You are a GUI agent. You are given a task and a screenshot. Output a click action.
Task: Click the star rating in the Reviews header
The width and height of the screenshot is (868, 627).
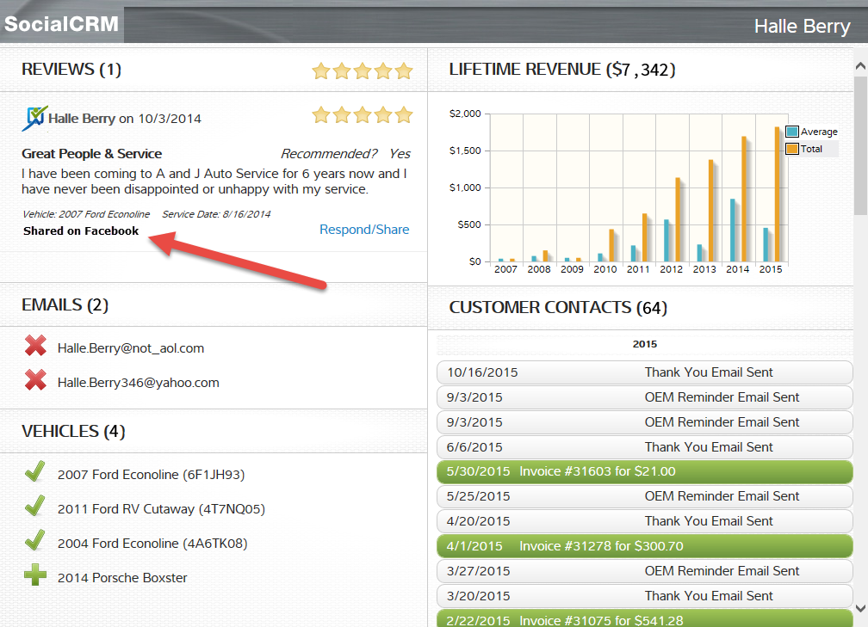[x=363, y=71]
